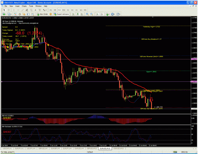Switch to the GBPUSD,M15 chart tab
This screenshot has width=198, height=154.
click(x=92, y=149)
